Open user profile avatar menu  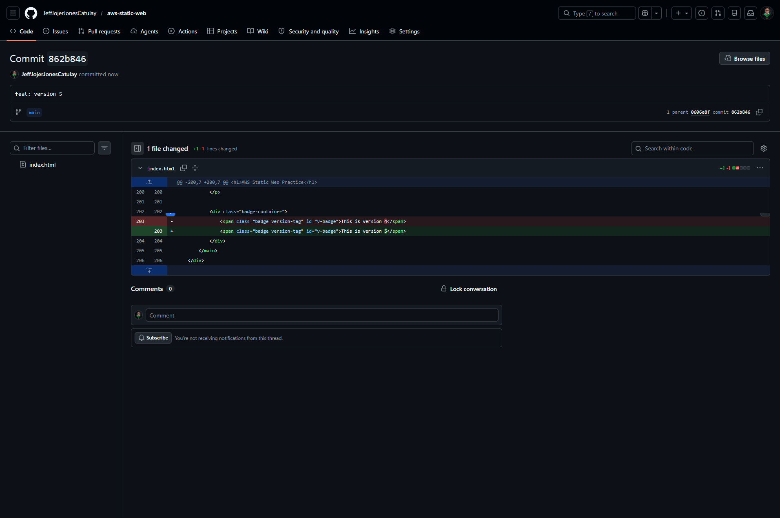pyautogui.click(x=767, y=13)
